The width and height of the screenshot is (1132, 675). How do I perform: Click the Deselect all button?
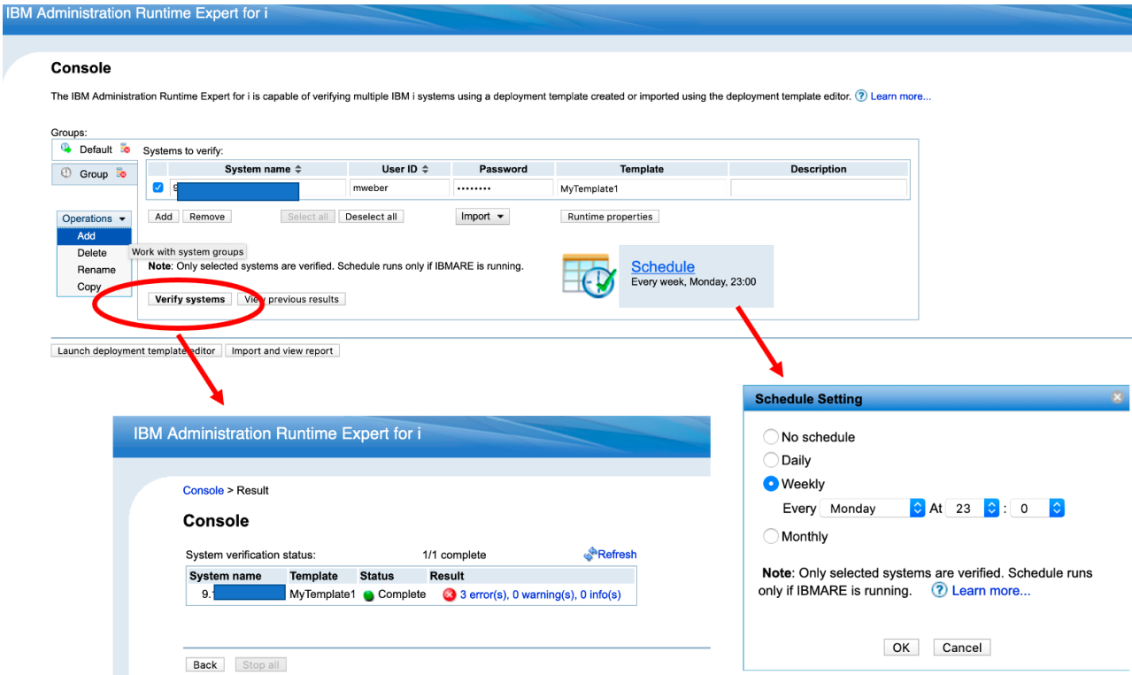372,216
